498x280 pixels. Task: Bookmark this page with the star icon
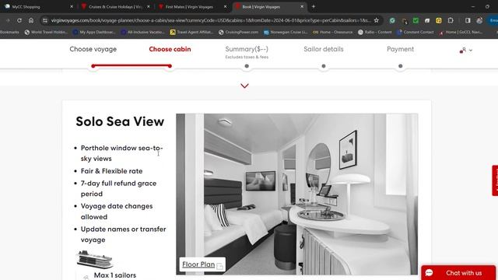click(377, 20)
